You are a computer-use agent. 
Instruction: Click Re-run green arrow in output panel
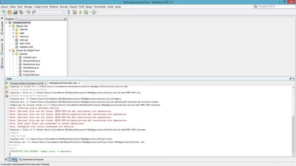(6, 83)
